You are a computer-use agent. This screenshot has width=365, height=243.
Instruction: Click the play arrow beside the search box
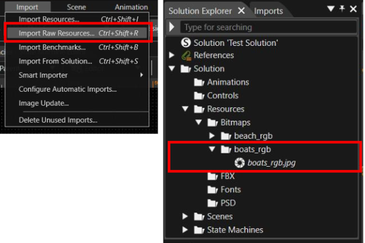[172, 27]
